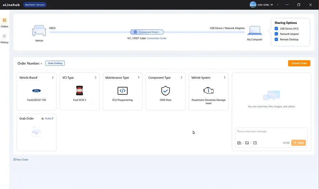
Task: Open the John Grillo account dropdown arrow
Action: pos(271,5)
